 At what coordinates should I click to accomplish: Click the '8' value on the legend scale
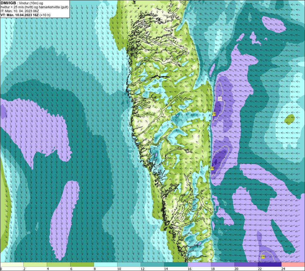pyautogui.click(x=95, y=269)
